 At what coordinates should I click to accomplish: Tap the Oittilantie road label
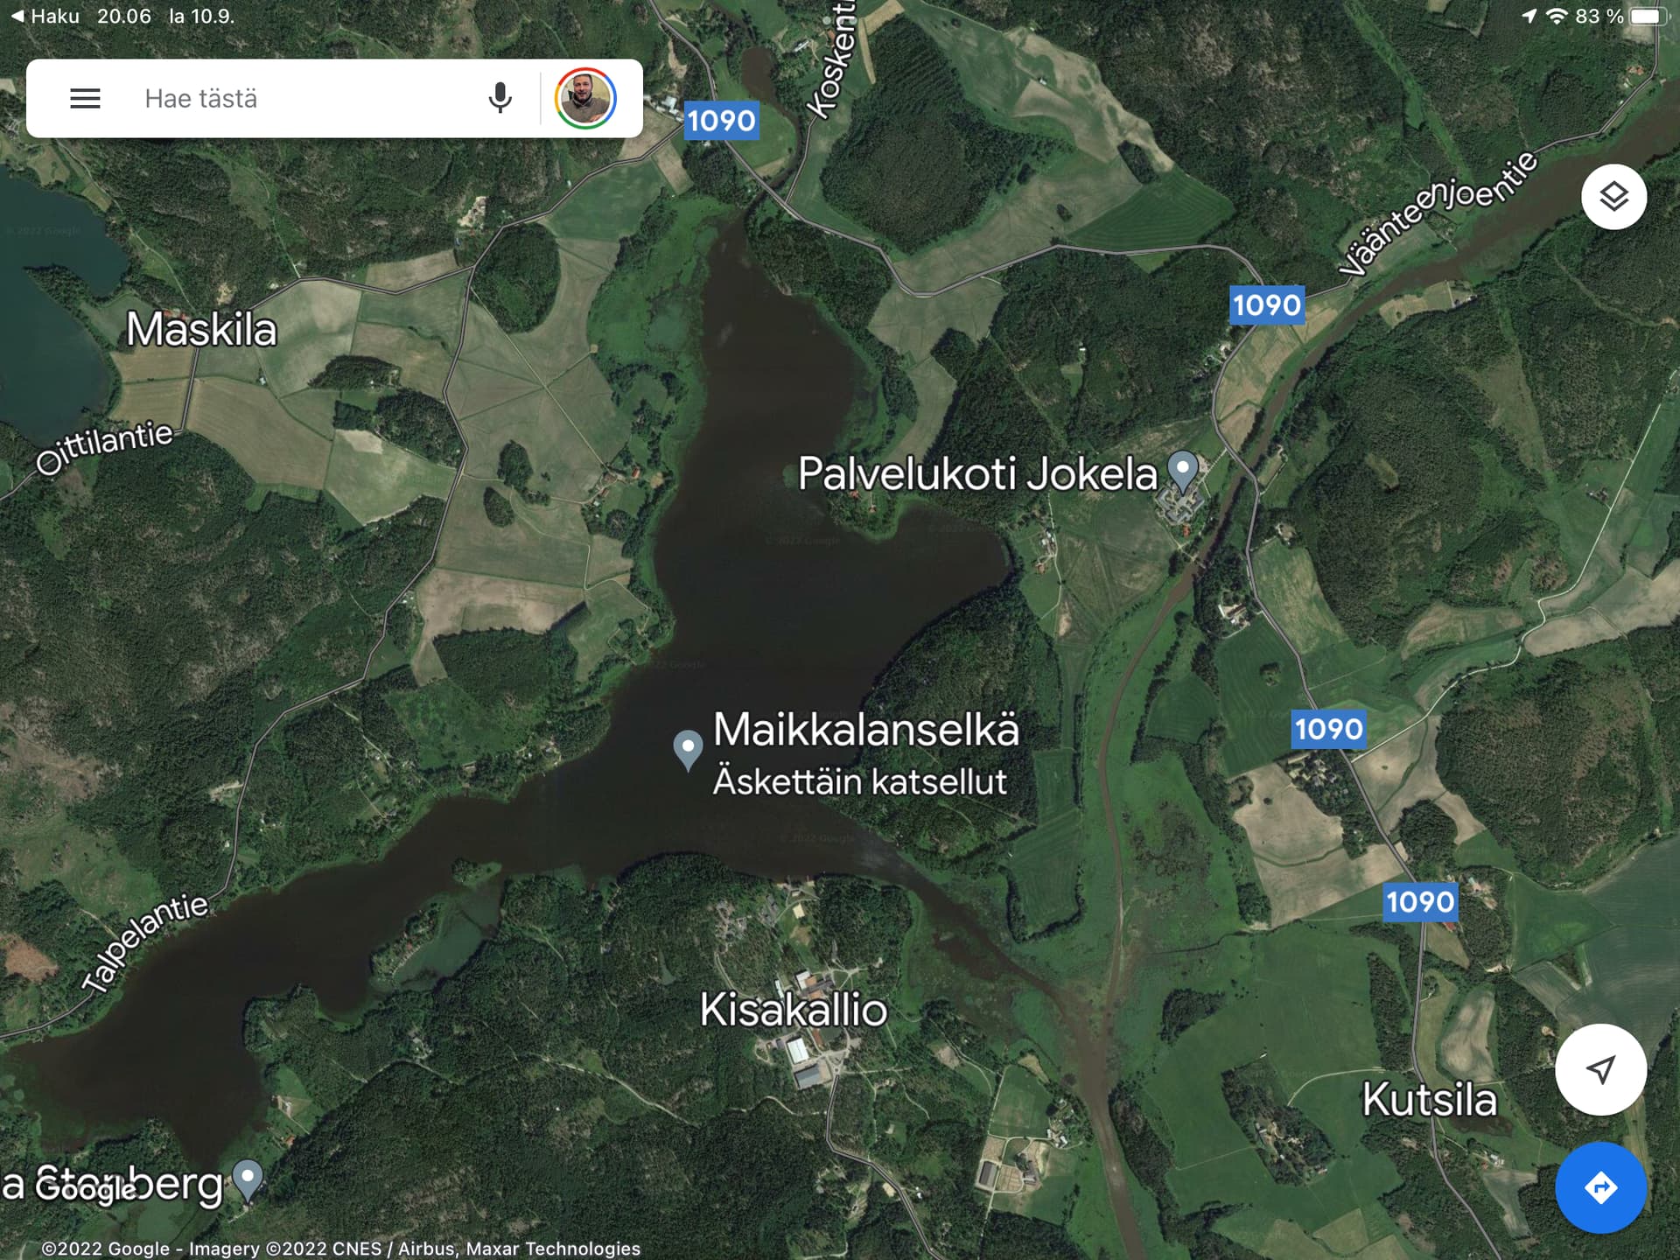(x=104, y=446)
